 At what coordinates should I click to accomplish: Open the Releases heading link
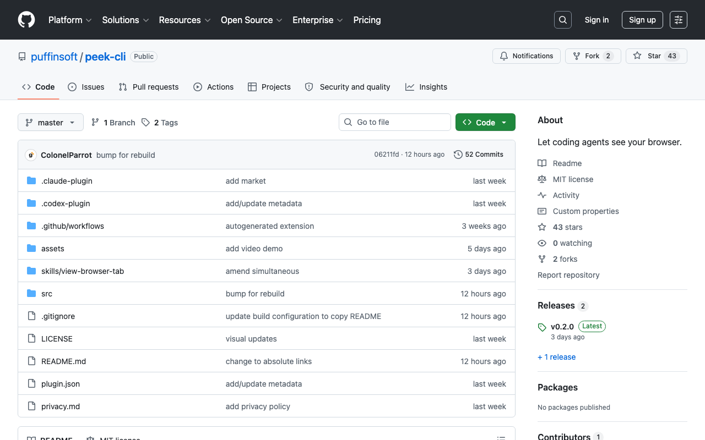point(562,306)
